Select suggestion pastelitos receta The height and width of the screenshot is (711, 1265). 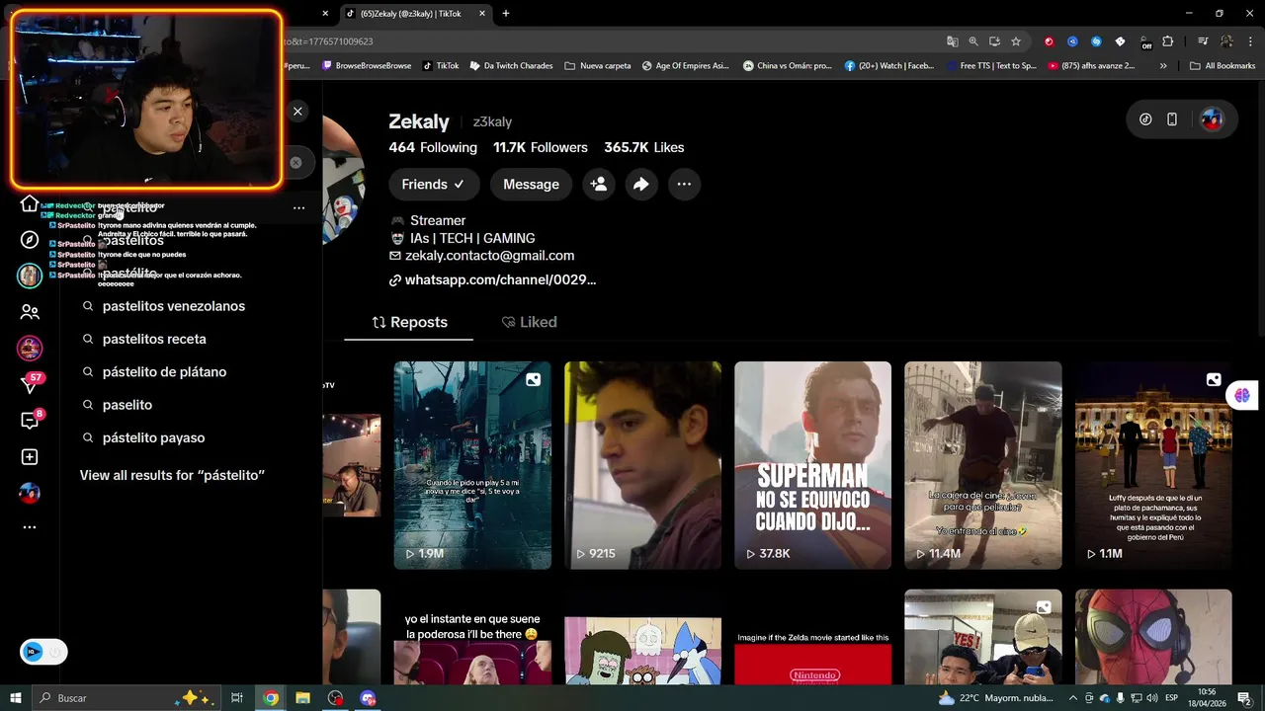click(154, 339)
